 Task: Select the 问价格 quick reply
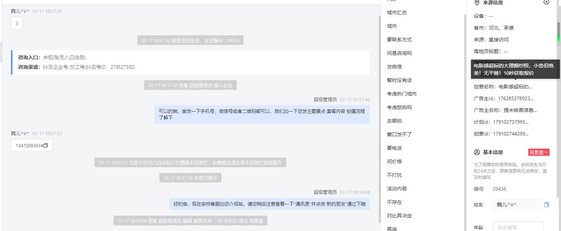coord(394,161)
